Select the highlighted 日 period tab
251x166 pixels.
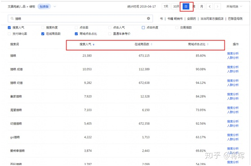[x=186, y=7]
